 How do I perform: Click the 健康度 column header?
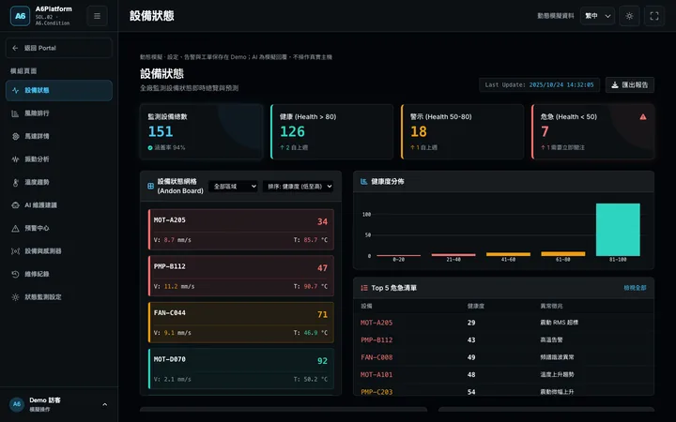(x=475, y=306)
